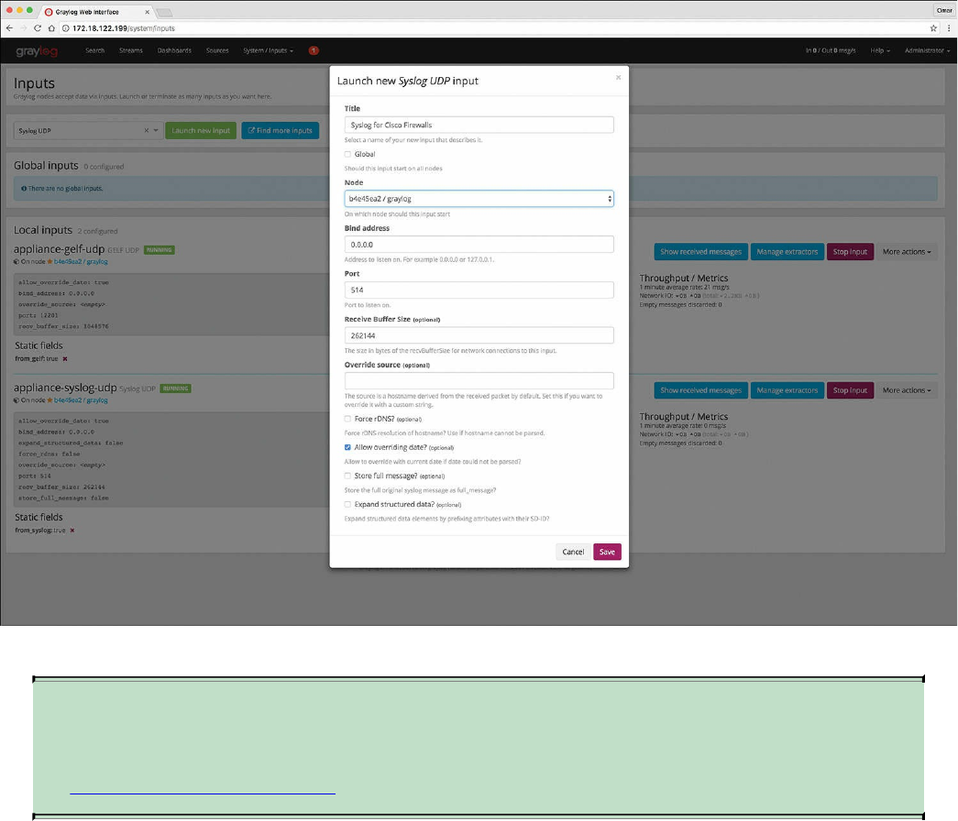Click the browser back arrow
958x821 pixels.
9,28
